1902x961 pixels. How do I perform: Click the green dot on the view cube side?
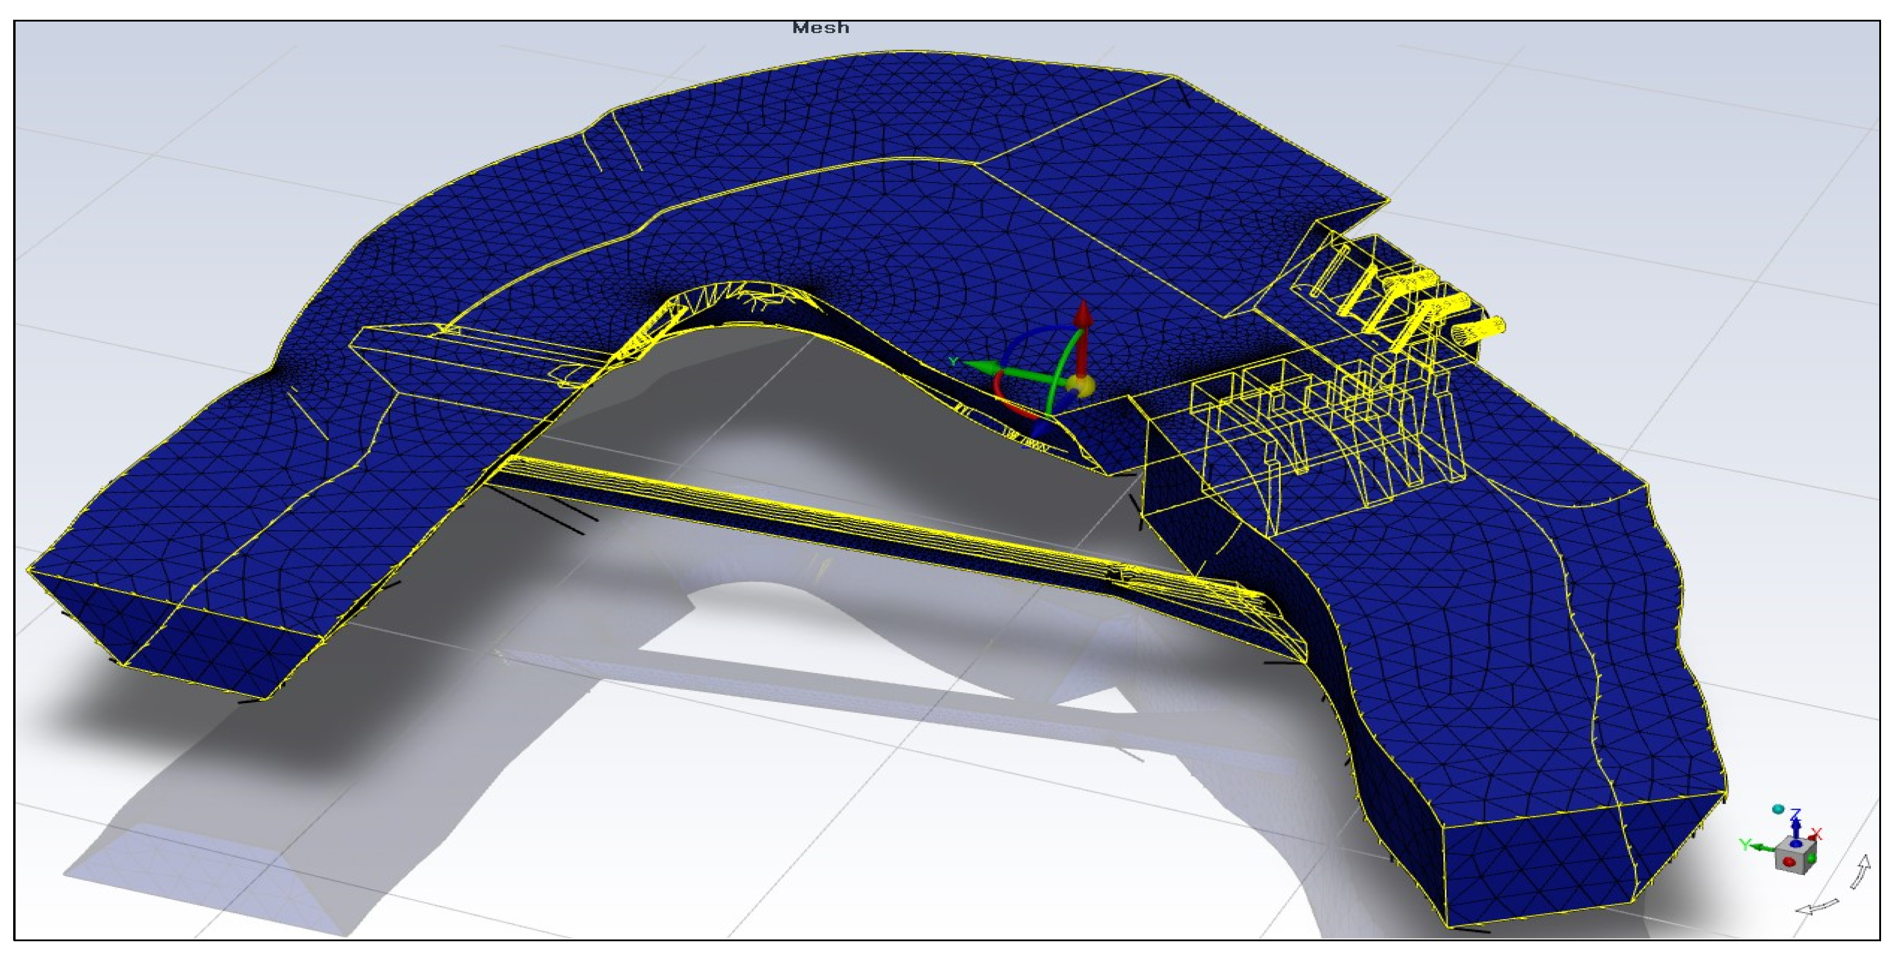(1811, 859)
